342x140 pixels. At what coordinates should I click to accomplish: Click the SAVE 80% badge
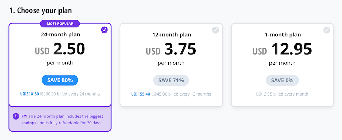(x=60, y=80)
